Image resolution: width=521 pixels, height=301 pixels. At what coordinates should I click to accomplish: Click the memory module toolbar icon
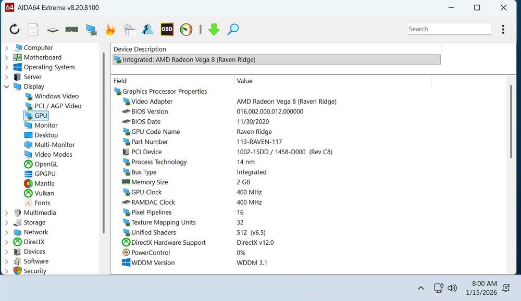pos(71,29)
